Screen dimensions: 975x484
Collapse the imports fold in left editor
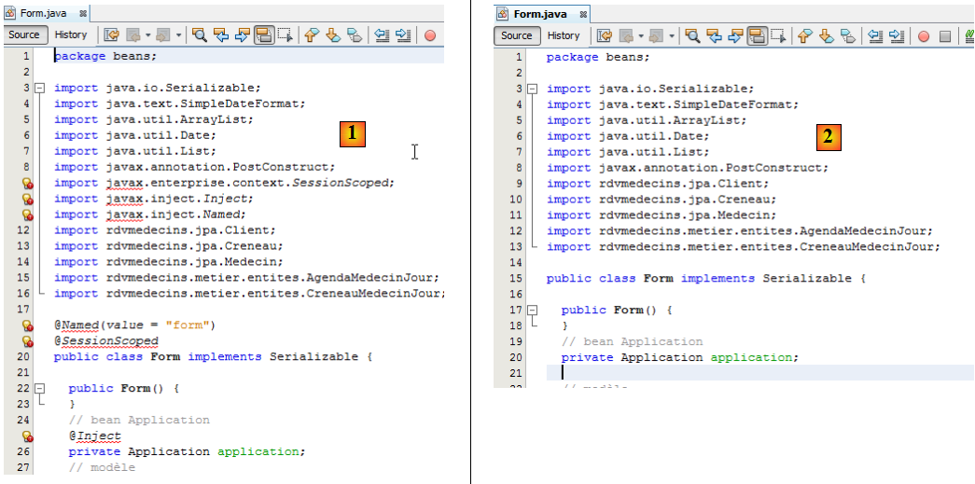click(39, 88)
